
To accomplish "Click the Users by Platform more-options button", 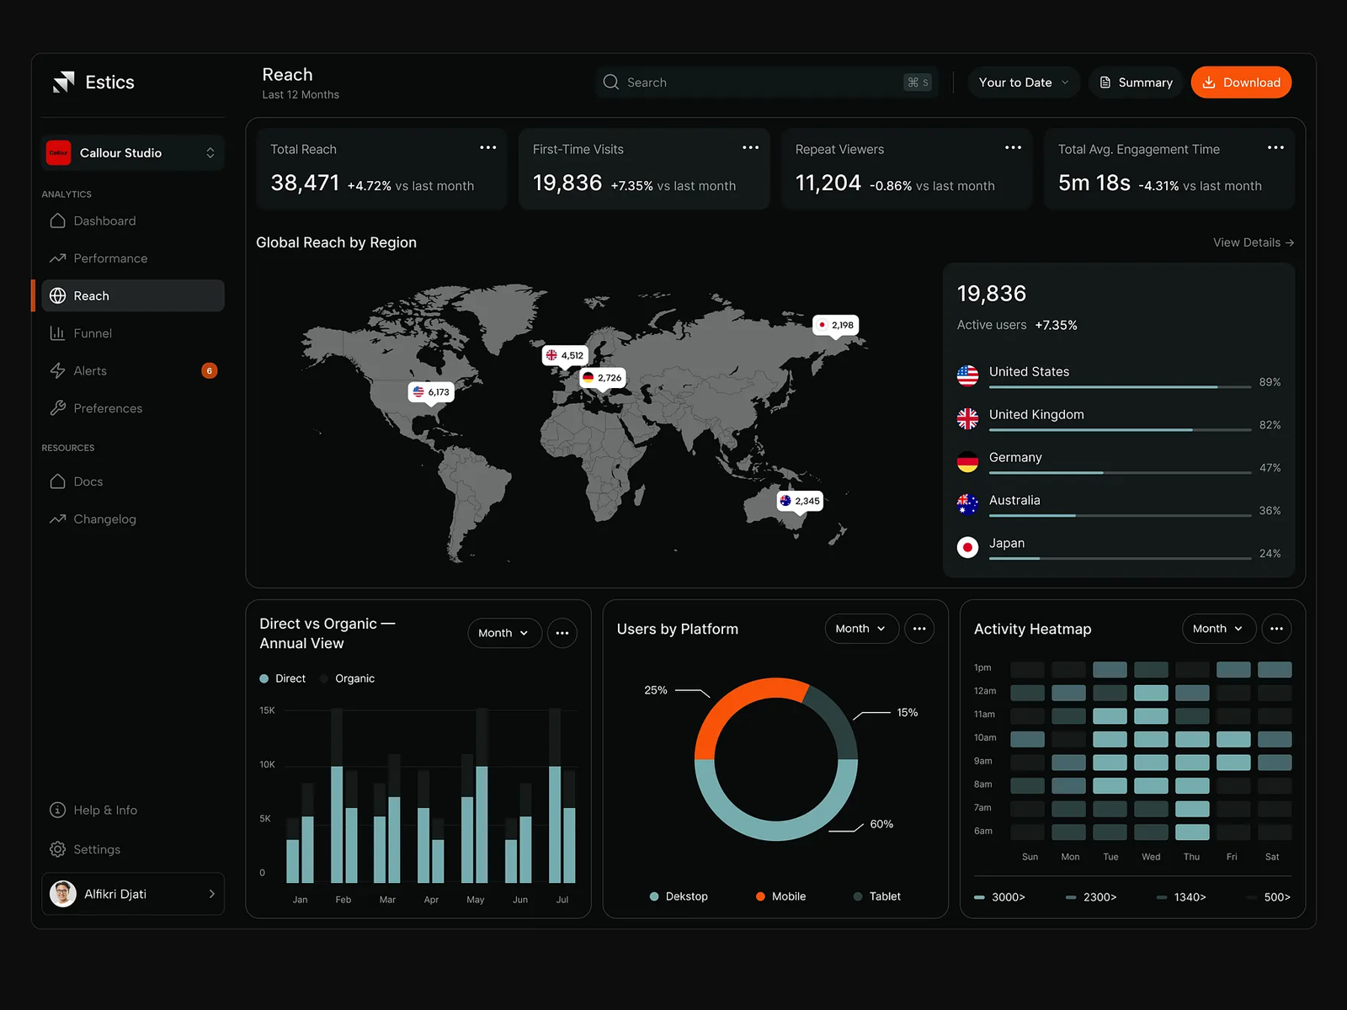I will [919, 629].
